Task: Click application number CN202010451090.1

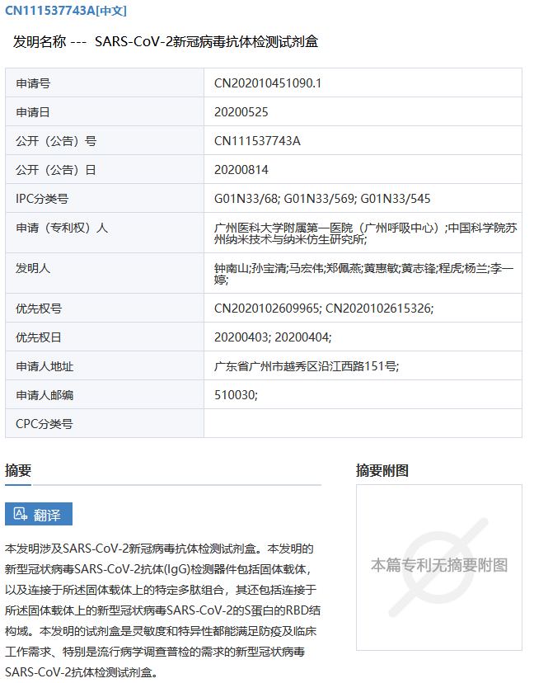Action: pyautogui.click(x=268, y=82)
